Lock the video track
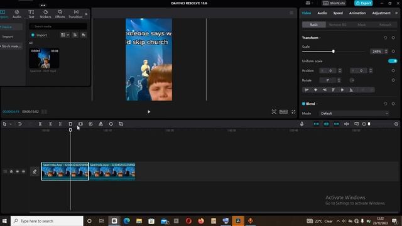Screen dimensions: 402x226 click(11, 171)
